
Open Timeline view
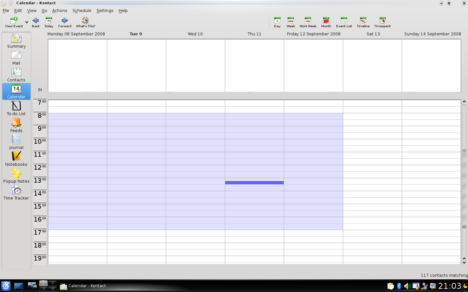click(363, 22)
